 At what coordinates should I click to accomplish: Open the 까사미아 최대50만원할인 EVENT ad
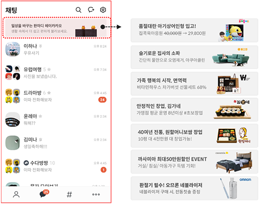(x=194, y=162)
